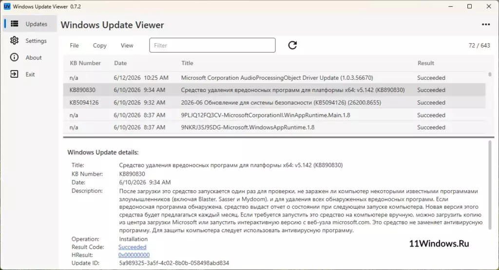
Task: Click the description paragraph in details
Action: pos(301,211)
